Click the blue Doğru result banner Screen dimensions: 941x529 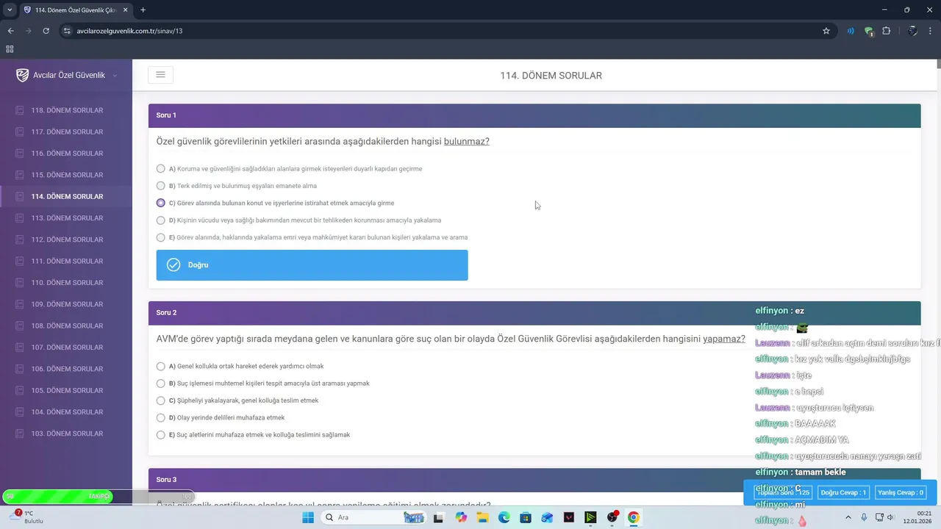point(312,265)
